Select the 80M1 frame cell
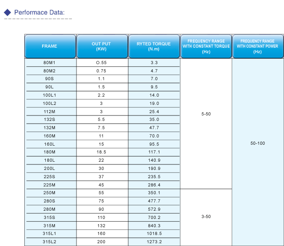 (49, 63)
